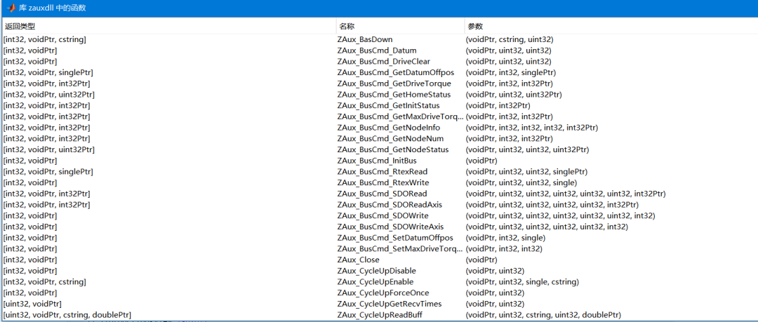Select ZAux_CycleUpEnable function name
Screen dimensions: 758x322
pyautogui.click(x=375, y=281)
